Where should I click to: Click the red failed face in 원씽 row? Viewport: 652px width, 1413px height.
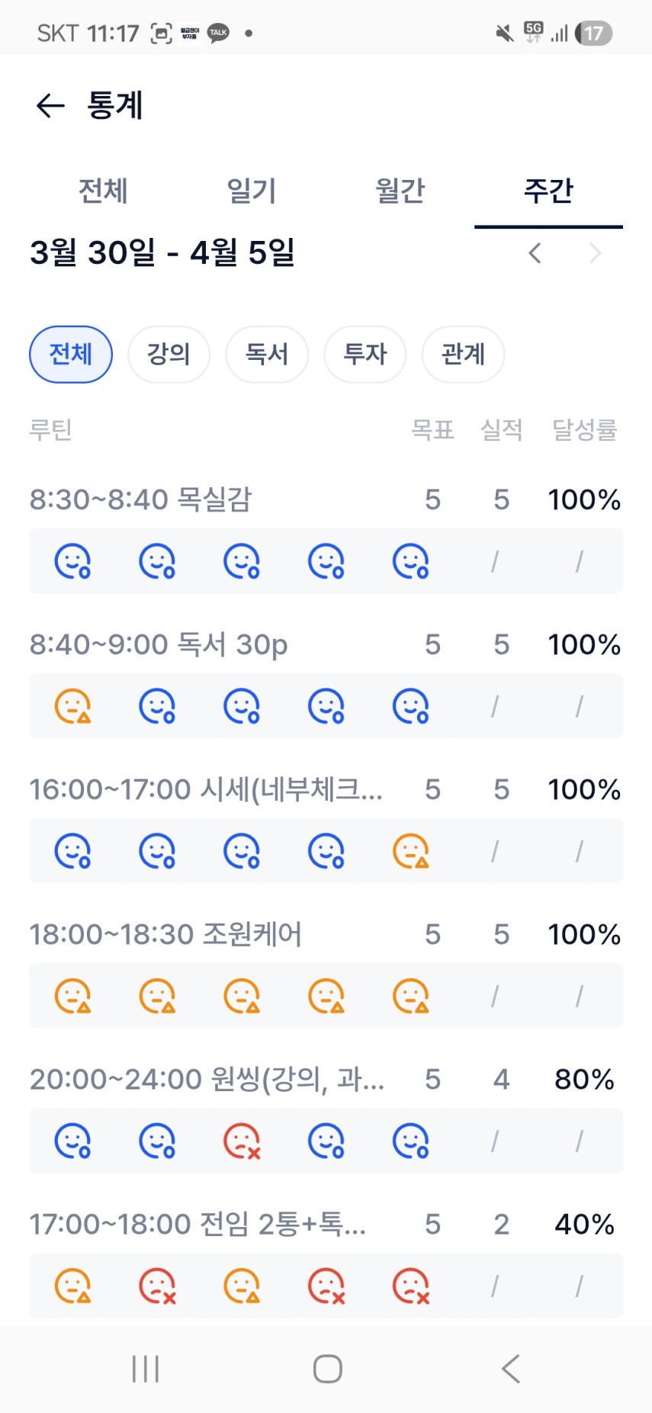coord(242,1142)
